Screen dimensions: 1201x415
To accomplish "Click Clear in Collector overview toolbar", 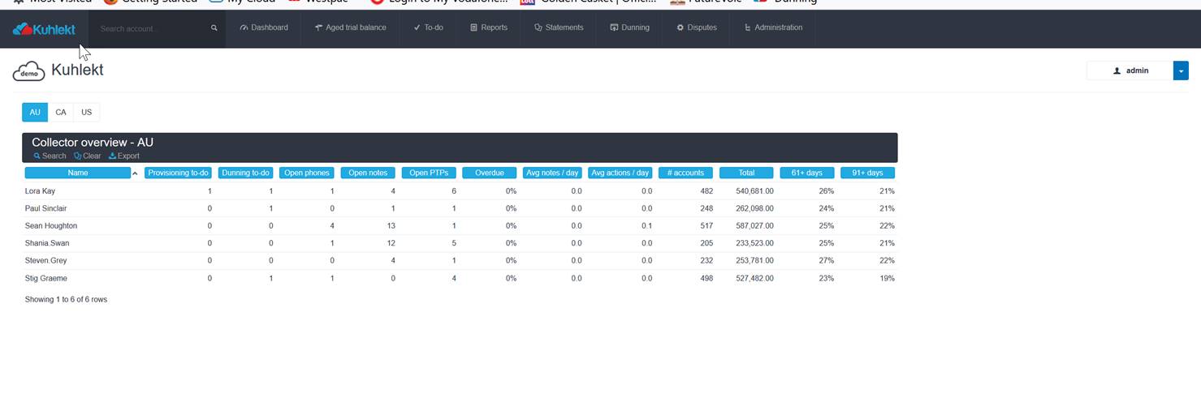I will [x=88, y=156].
